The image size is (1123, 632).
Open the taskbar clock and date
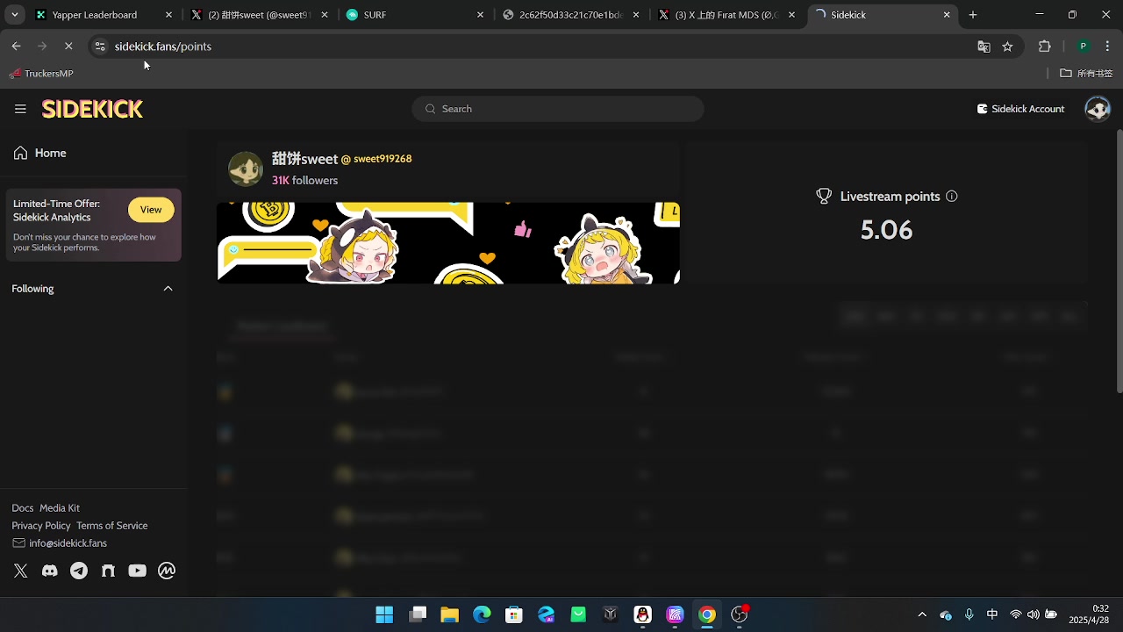[1088, 614]
